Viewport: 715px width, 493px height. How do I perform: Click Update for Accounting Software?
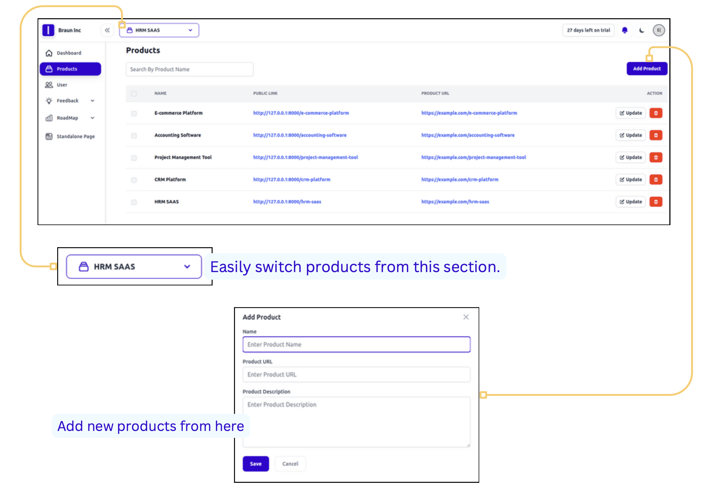tap(630, 135)
